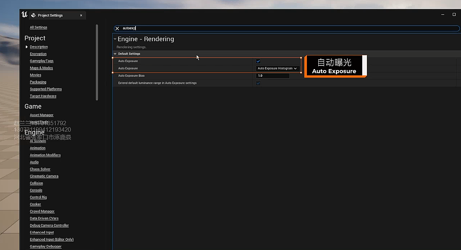Open the Chaos Solver settings
461x250 pixels.
40,169
